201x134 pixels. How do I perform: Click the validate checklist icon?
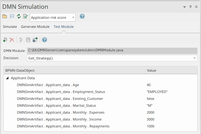[x=25, y=17]
